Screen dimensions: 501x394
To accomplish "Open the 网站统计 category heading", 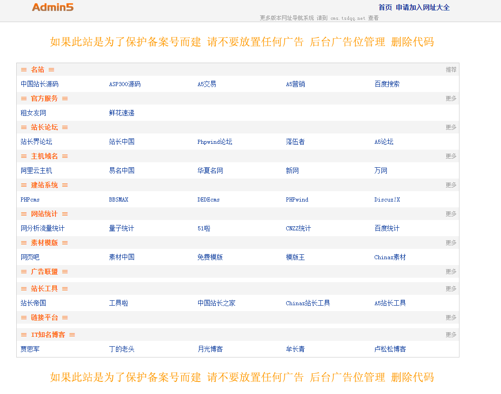I will [x=44, y=214].
